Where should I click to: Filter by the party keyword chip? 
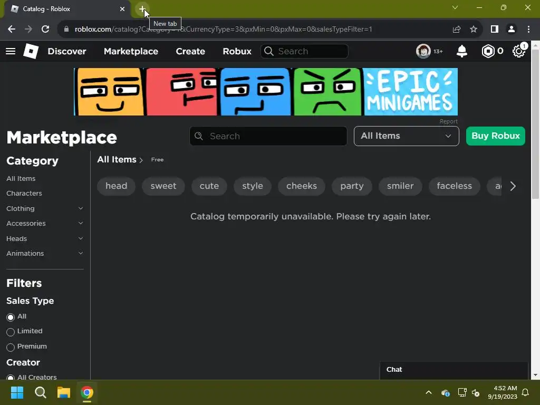pyautogui.click(x=352, y=186)
